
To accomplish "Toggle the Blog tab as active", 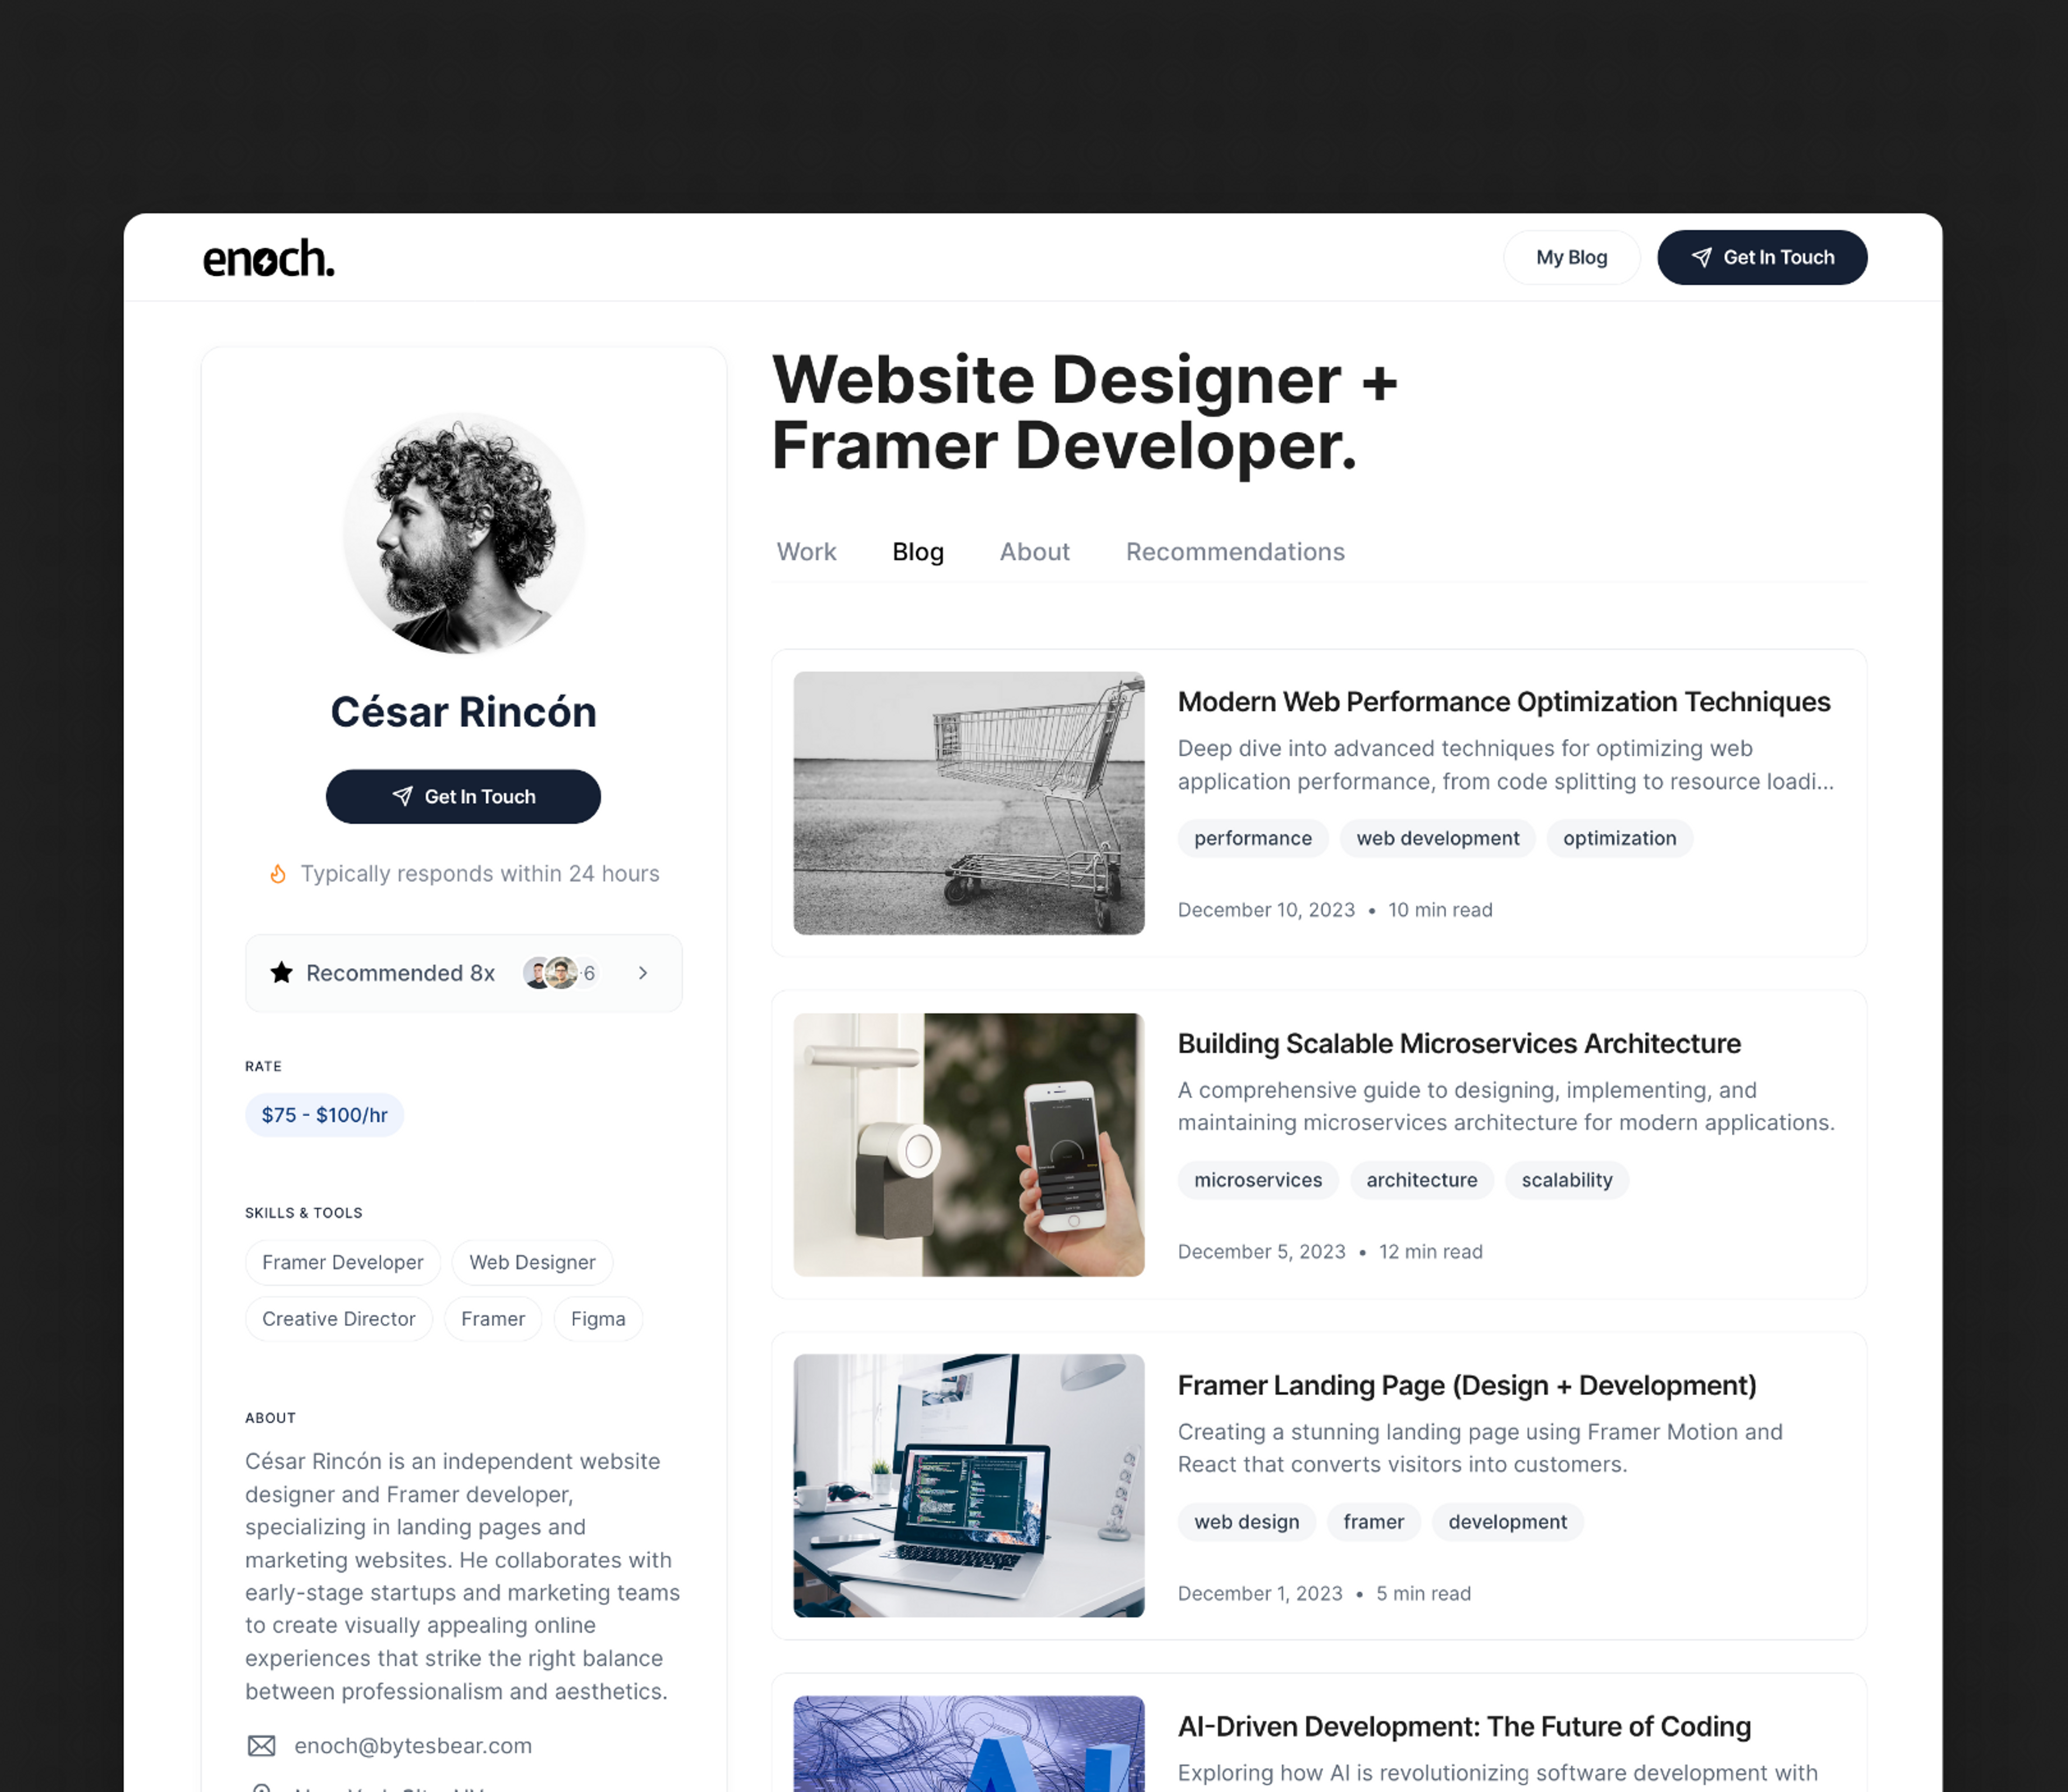I will click(x=918, y=550).
